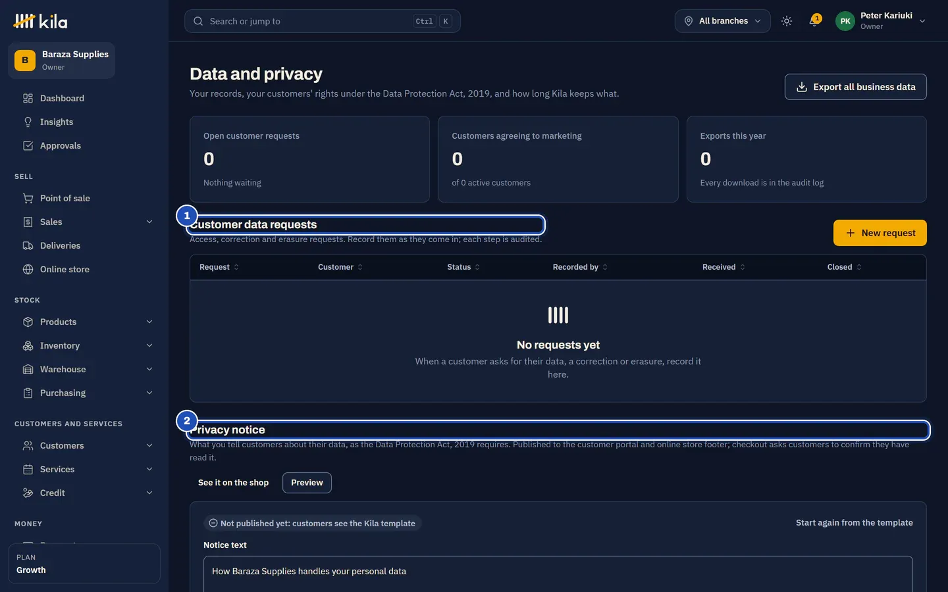The width and height of the screenshot is (948, 592).
Task: Open Approvals from the sidebar
Action: [x=84, y=145]
